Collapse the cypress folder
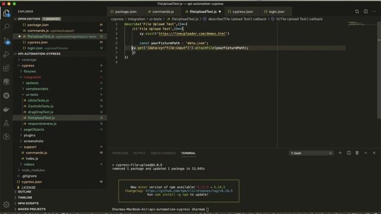The height and width of the screenshot is (214, 381). point(28,65)
